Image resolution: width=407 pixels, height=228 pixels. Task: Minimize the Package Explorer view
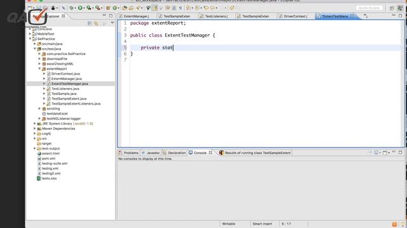pos(104,16)
